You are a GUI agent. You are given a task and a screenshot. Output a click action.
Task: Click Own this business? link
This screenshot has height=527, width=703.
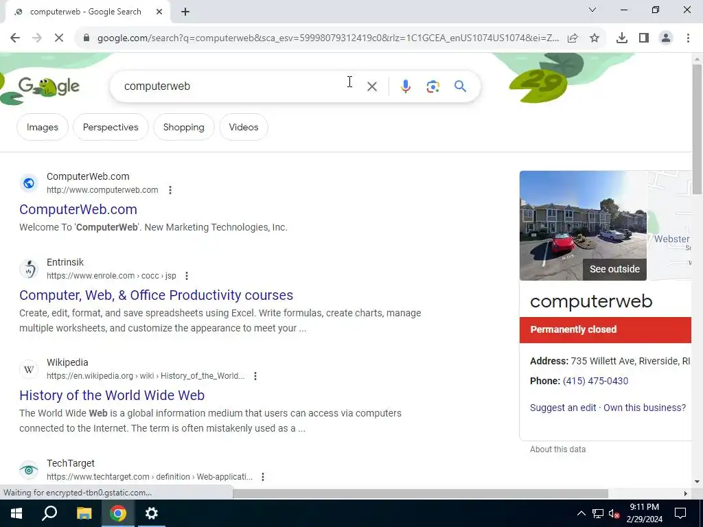coord(645,408)
